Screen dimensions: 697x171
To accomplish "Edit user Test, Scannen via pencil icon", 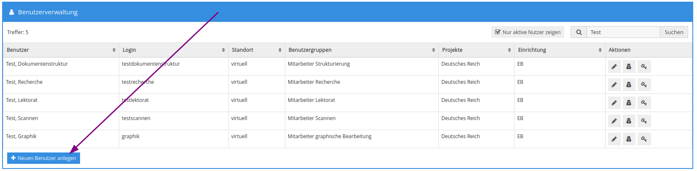I will (614, 121).
